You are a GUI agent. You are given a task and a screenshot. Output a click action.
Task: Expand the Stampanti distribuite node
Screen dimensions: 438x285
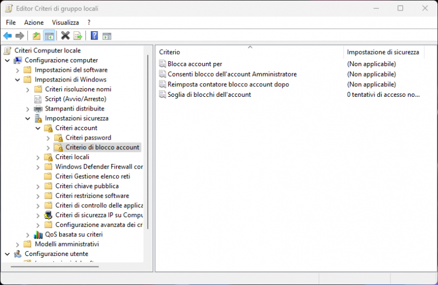pos(28,109)
